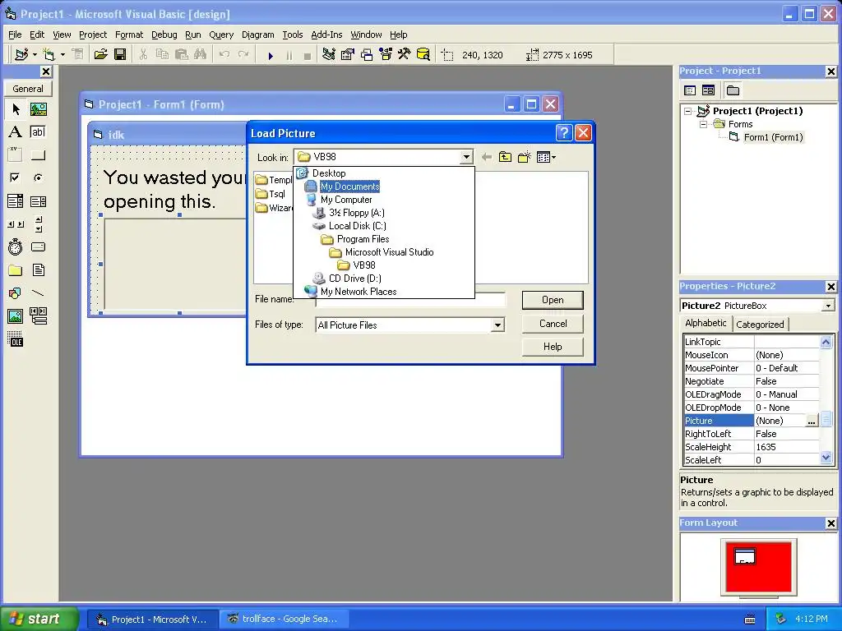Open the File menu
The image size is (842, 631).
click(15, 35)
